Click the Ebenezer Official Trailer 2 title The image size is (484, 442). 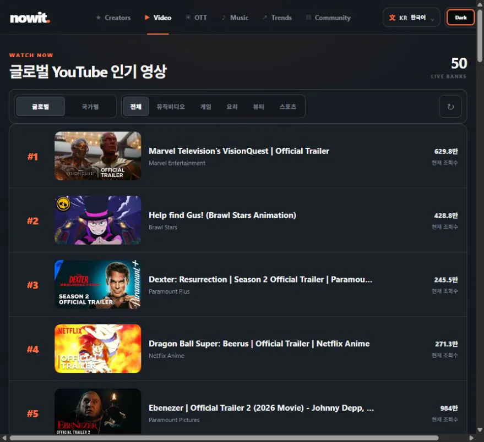[261, 408]
